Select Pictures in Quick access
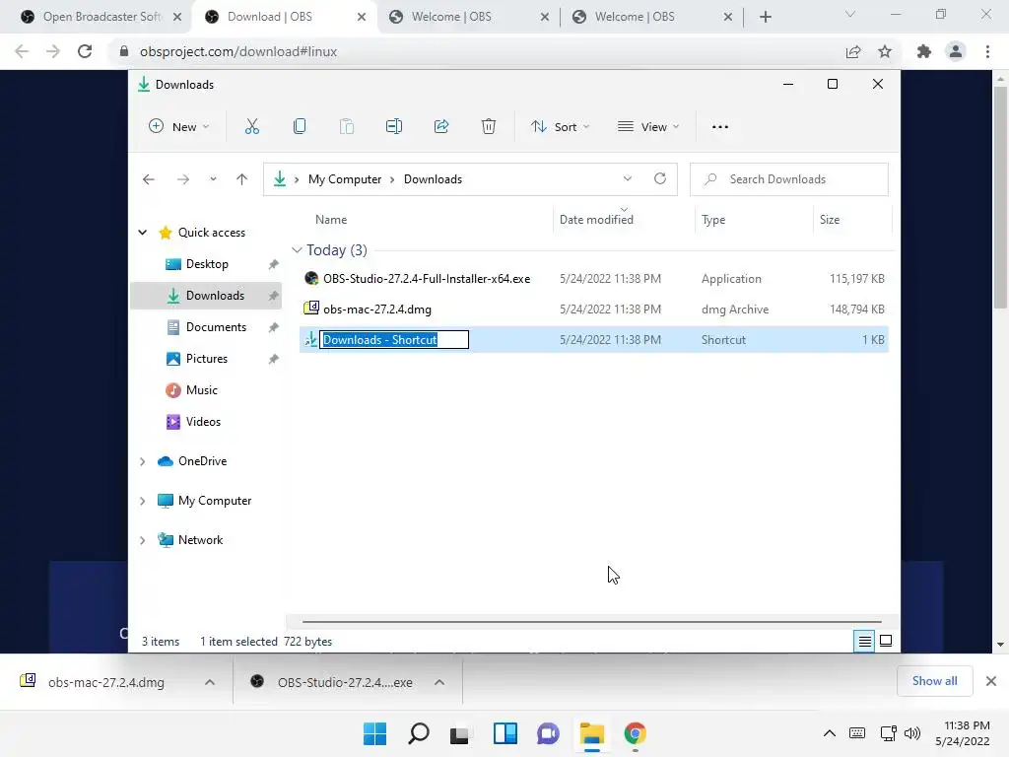 [207, 359]
